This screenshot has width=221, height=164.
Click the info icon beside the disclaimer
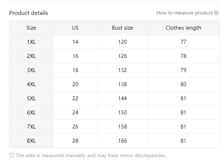click(12, 156)
